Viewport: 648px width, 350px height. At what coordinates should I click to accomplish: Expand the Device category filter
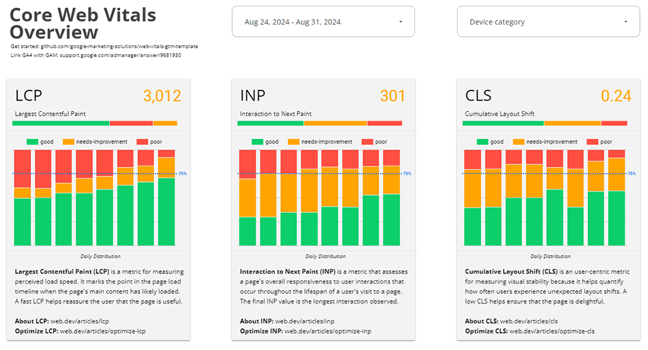548,21
